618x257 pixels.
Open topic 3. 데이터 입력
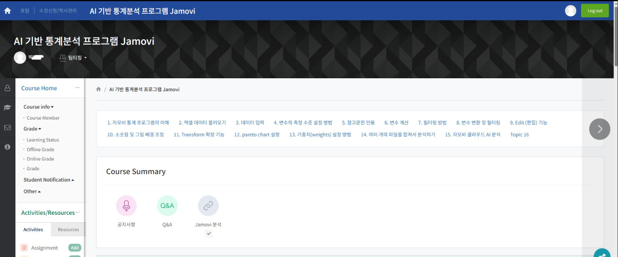250,122
